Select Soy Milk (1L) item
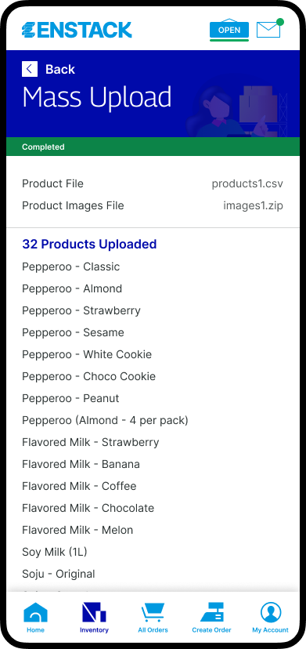The height and width of the screenshot is (649, 306). click(55, 552)
